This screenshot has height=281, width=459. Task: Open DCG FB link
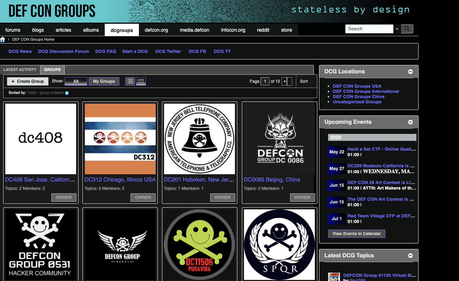click(x=197, y=51)
